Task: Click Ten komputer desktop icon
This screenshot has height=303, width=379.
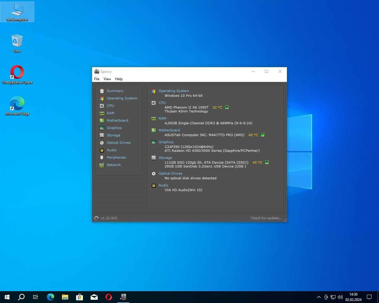Action: pos(17,12)
